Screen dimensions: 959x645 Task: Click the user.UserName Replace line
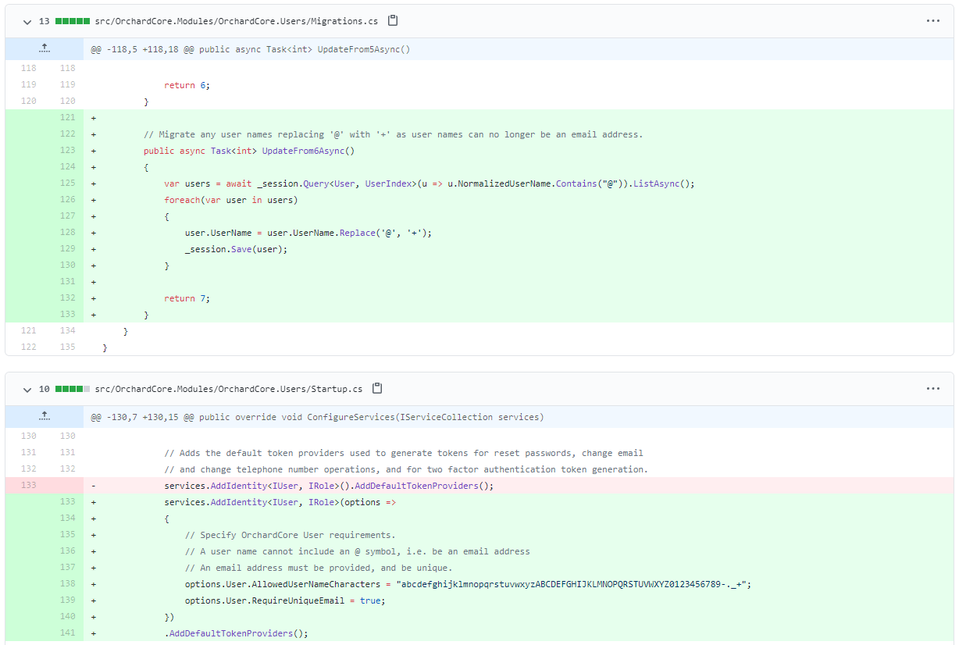308,233
